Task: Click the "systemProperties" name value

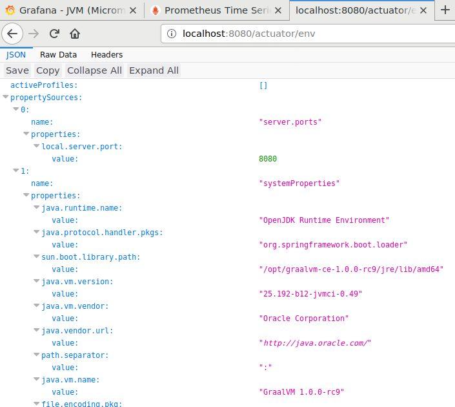Action: tap(299, 183)
